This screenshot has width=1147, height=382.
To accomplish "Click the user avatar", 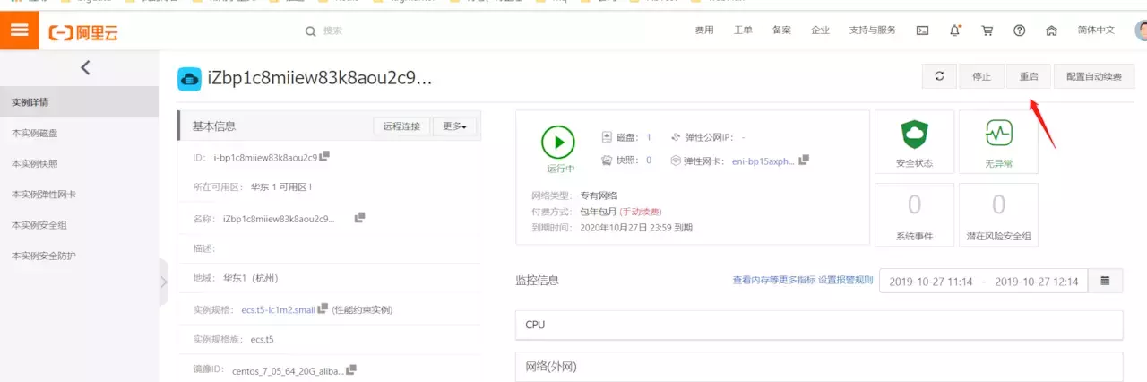I will pyautogui.click(x=1141, y=30).
